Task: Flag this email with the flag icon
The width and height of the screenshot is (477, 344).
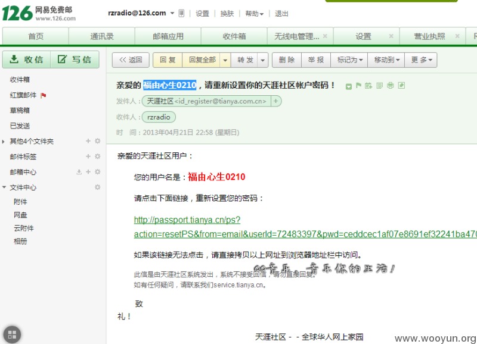Action: 359,86
